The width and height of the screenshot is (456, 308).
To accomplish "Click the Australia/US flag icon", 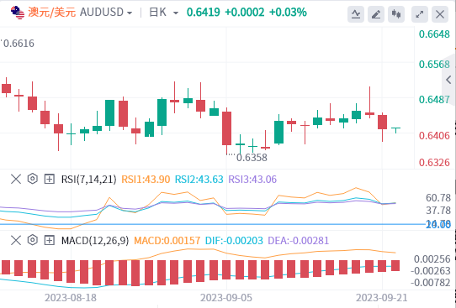I will pyautogui.click(x=18, y=13).
